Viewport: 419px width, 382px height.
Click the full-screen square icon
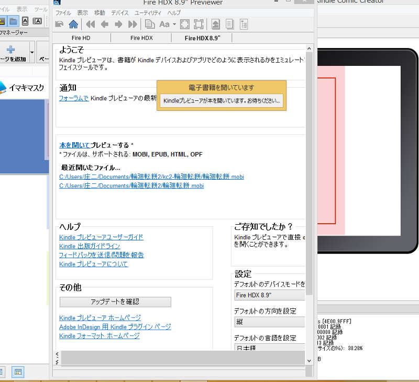tap(199, 24)
